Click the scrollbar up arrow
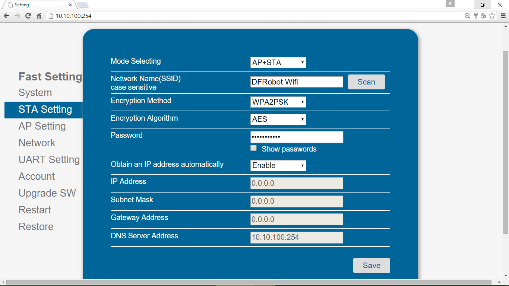509x286 pixels. tap(506, 26)
